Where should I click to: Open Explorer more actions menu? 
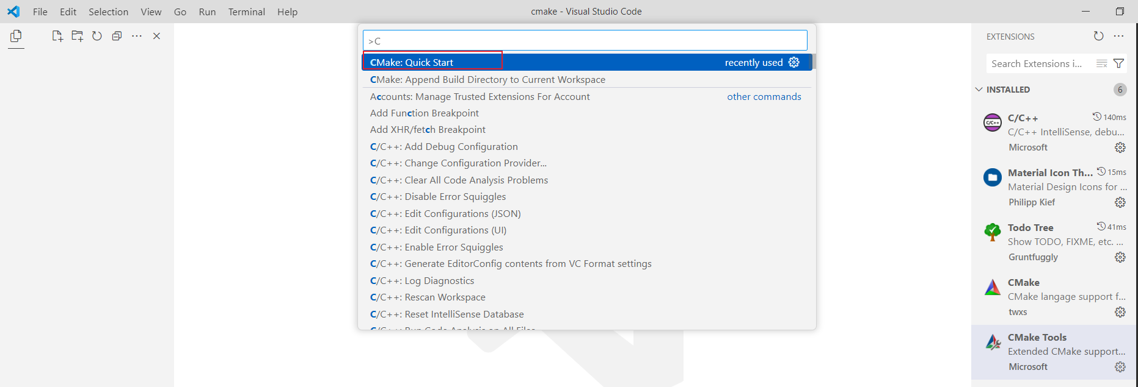[137, 36]
